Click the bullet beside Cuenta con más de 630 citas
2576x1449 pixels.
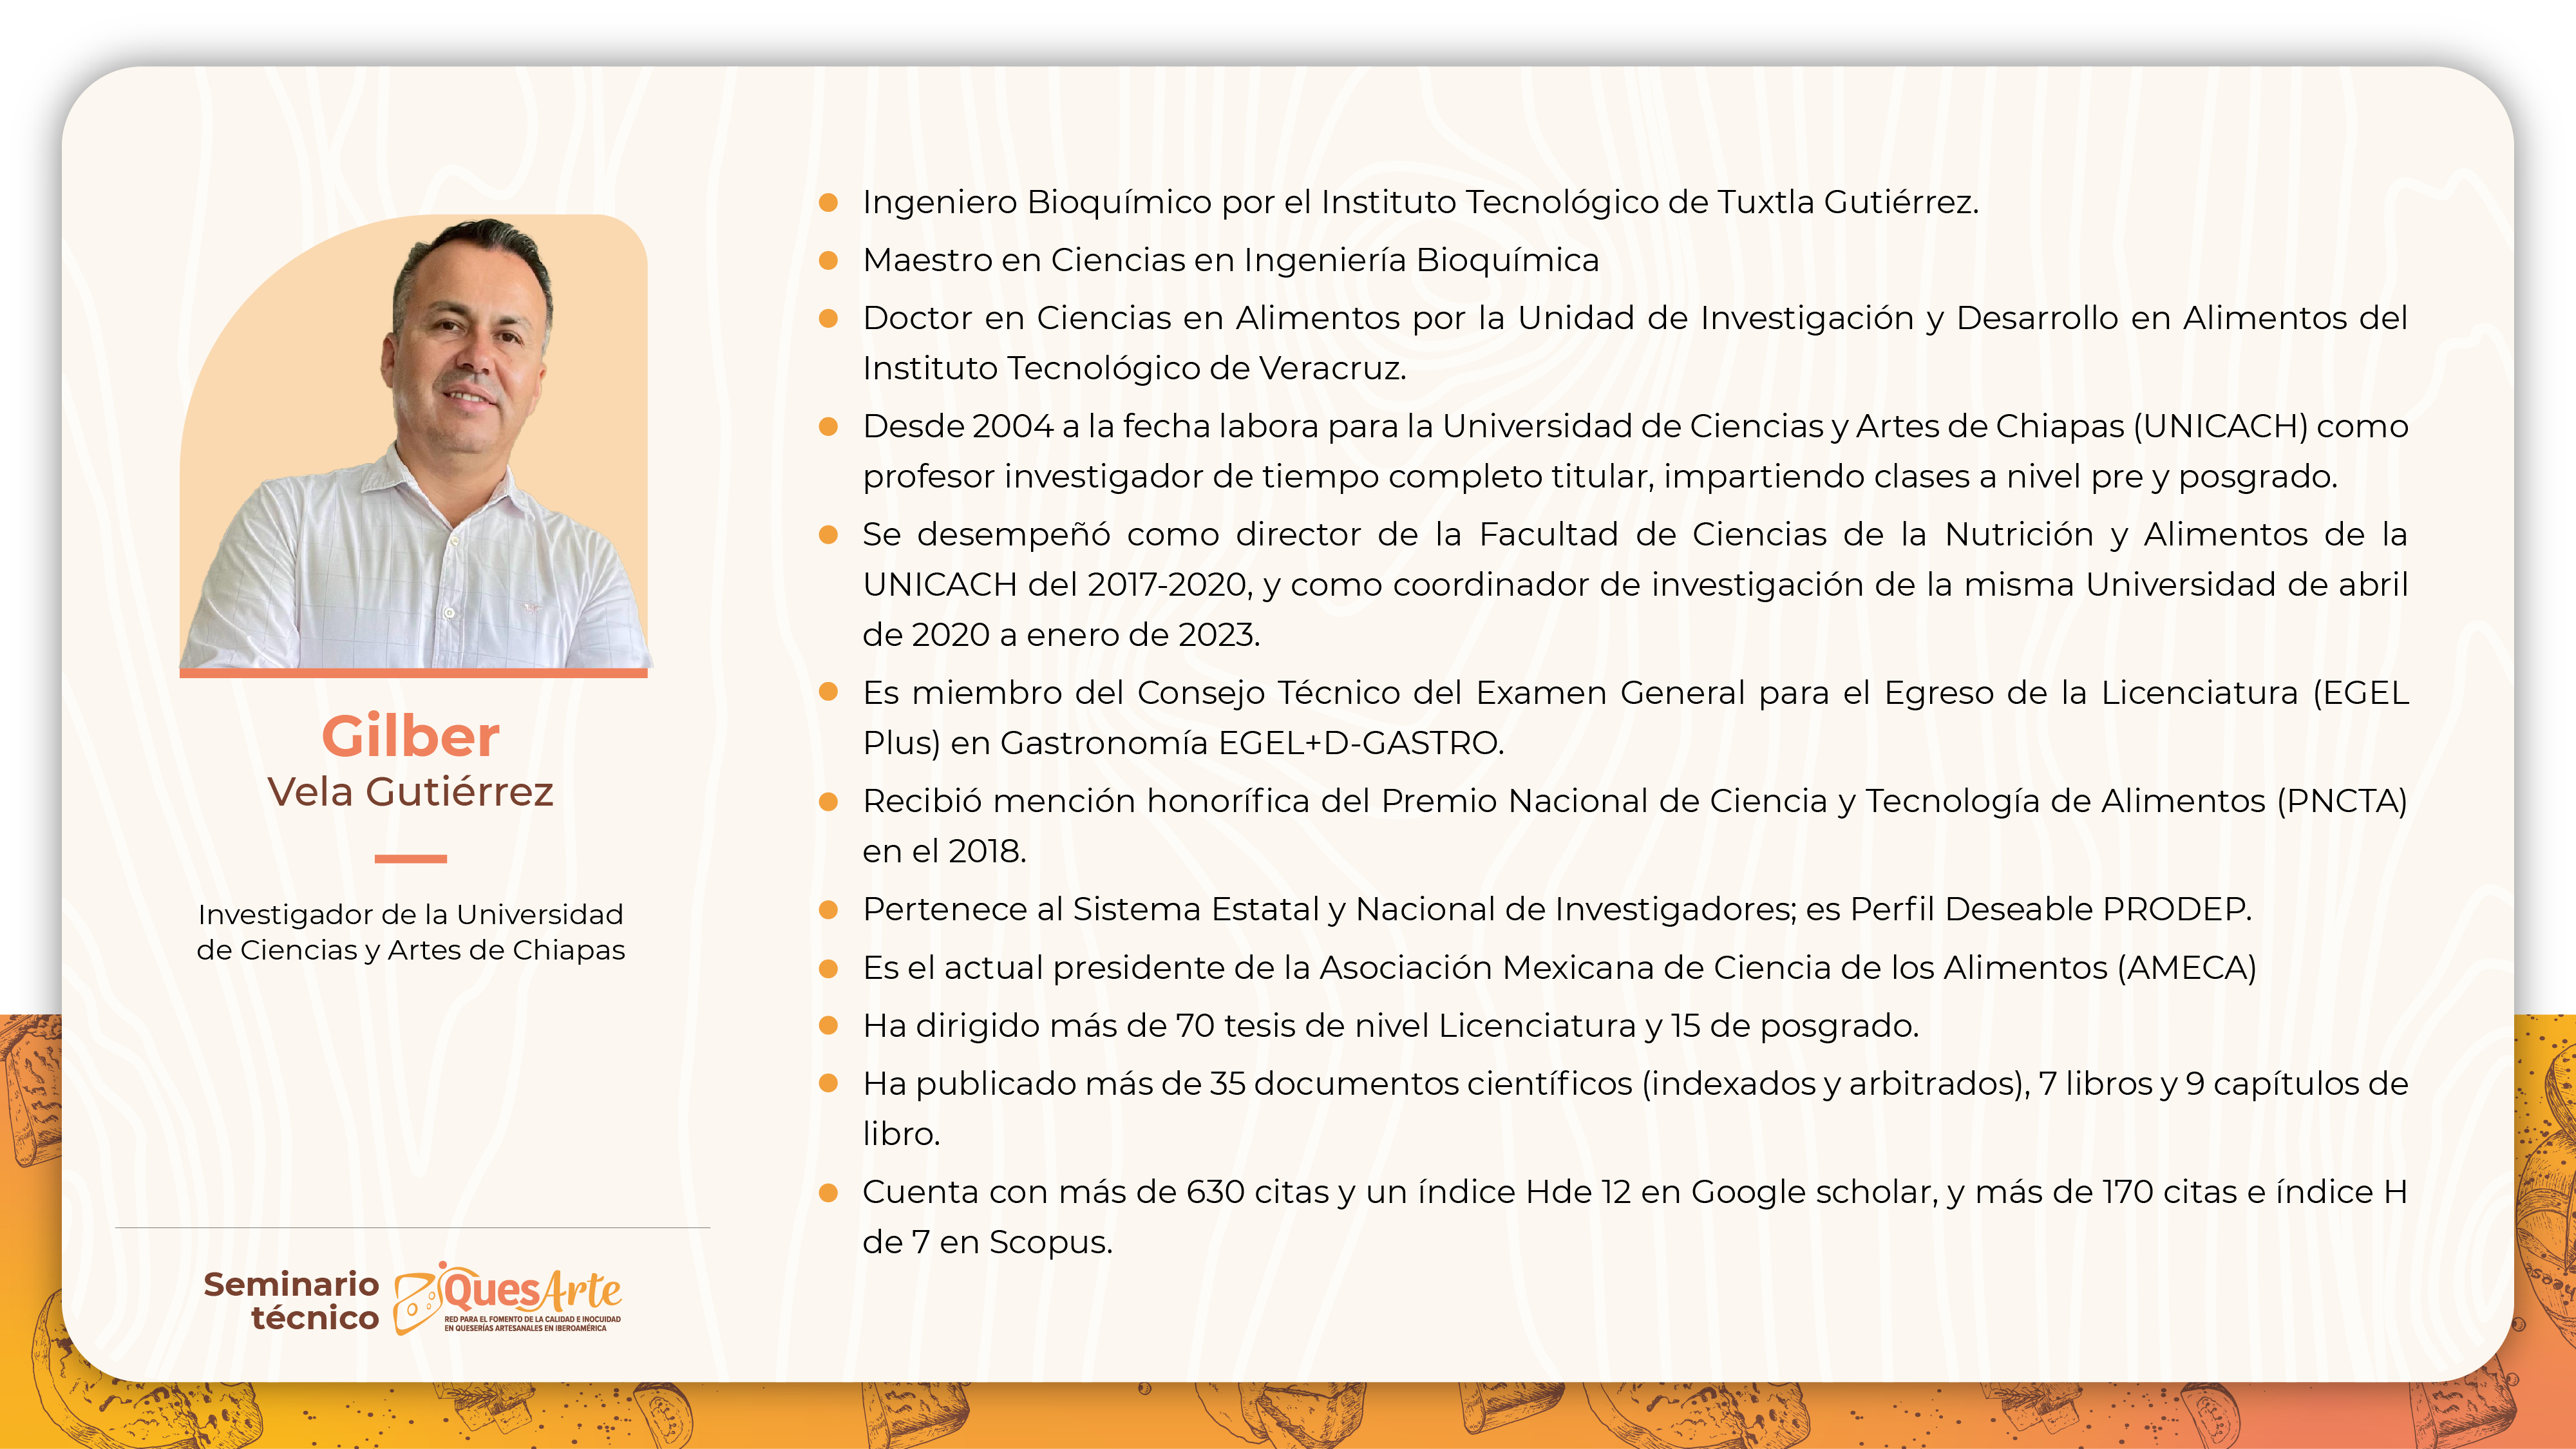point(828,1192)
